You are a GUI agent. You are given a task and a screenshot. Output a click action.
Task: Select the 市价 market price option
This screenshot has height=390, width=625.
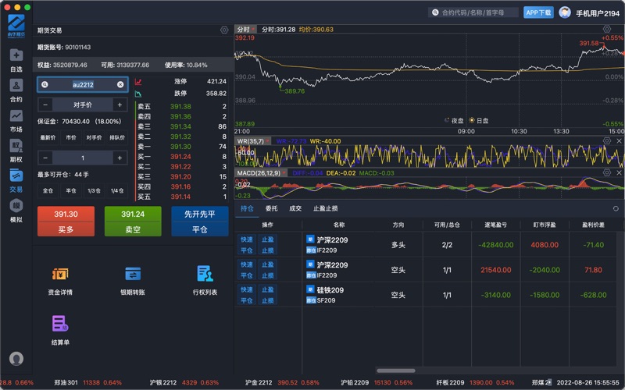click(71, 138)
